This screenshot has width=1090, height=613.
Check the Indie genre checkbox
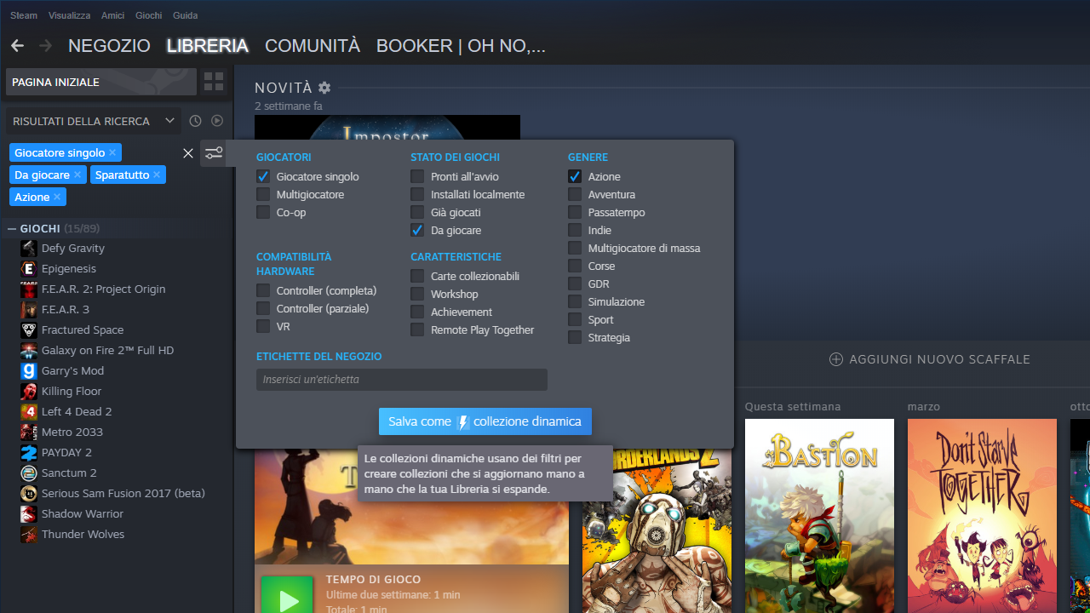tap(575, 230)
